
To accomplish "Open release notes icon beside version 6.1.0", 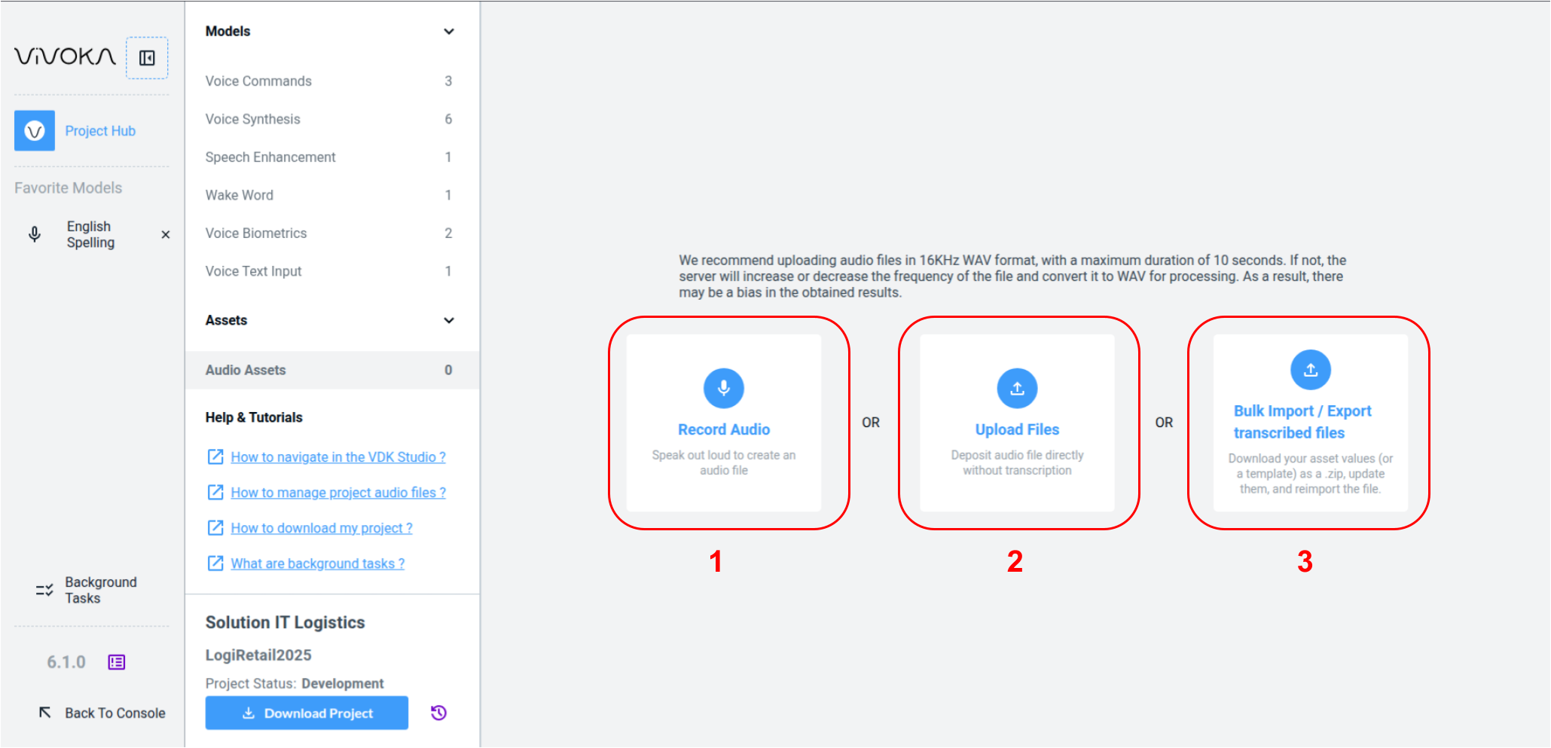I will click(117, 662).
